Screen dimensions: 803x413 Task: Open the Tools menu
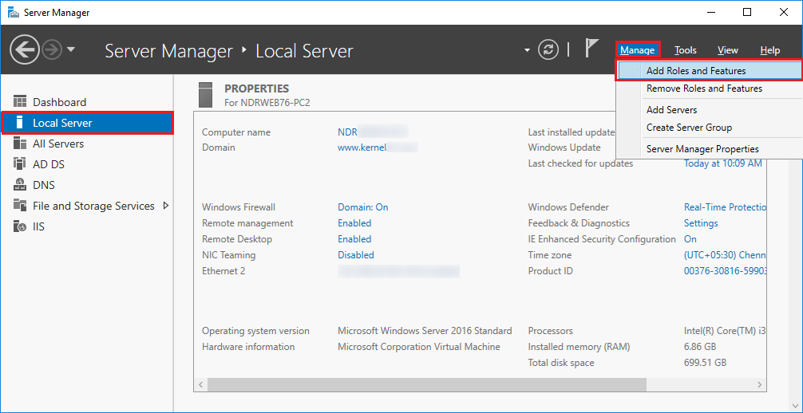point(685,50)
